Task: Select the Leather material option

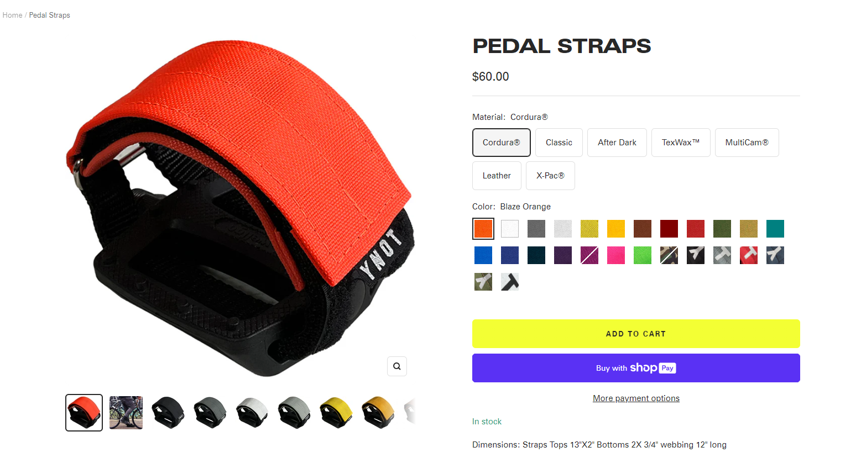Action: [x=497, y=176]
